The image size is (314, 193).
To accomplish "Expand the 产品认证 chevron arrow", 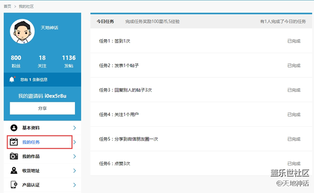I will pyautogui.click(x=74, y=185).
